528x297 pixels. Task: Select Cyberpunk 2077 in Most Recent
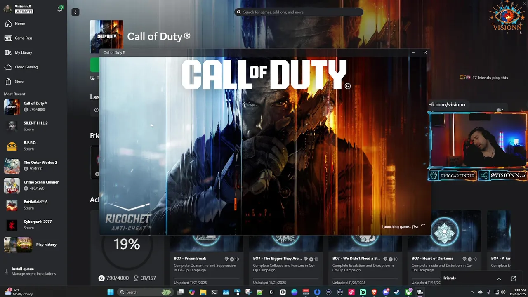[x=33, y=224]
